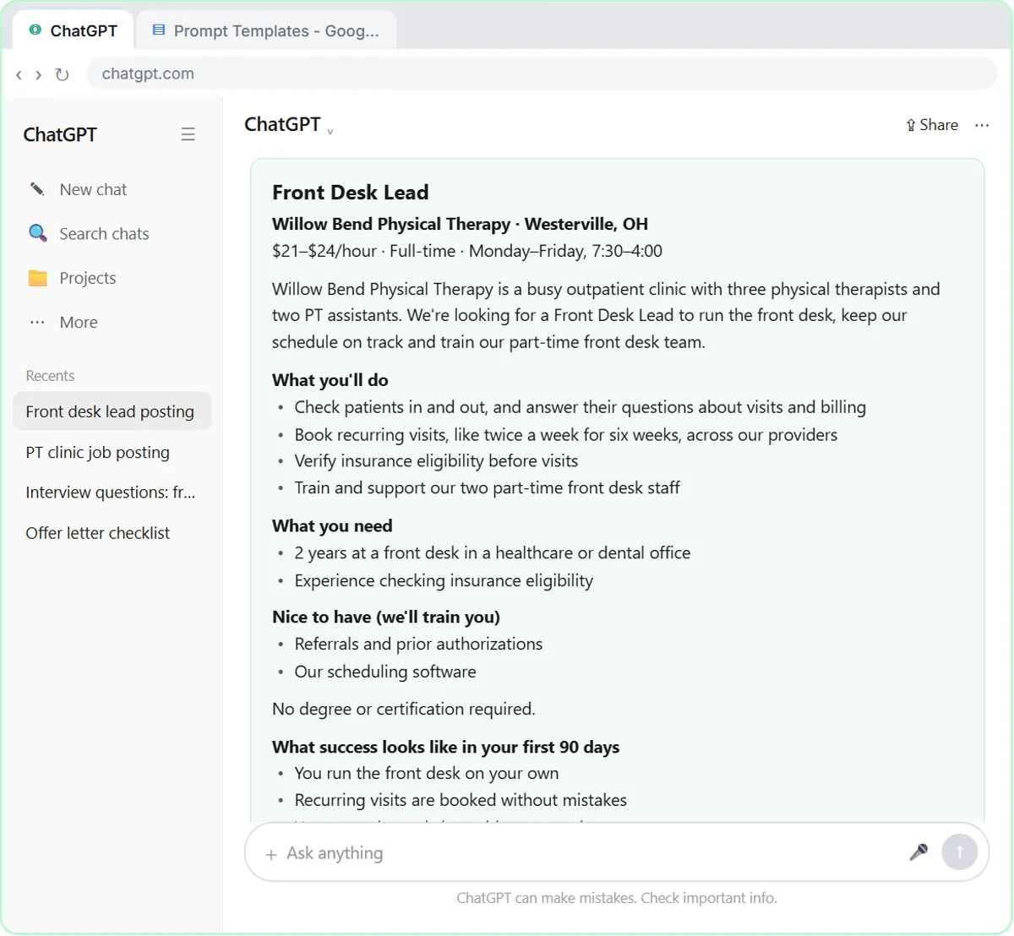This screenshot has width=1014, height=936.
Task: Click the New chat pencil icon
Action: pyautogui.click(x=37, y=189)
